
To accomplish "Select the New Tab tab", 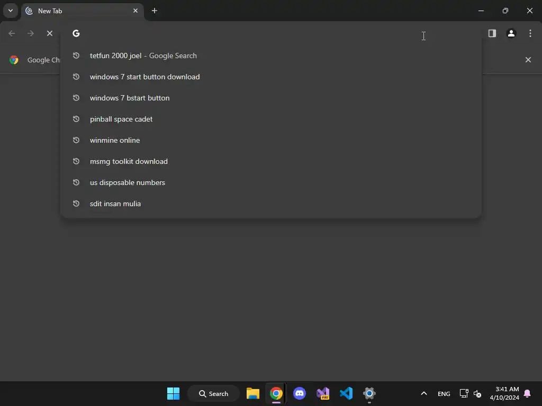I will point(83,11).
